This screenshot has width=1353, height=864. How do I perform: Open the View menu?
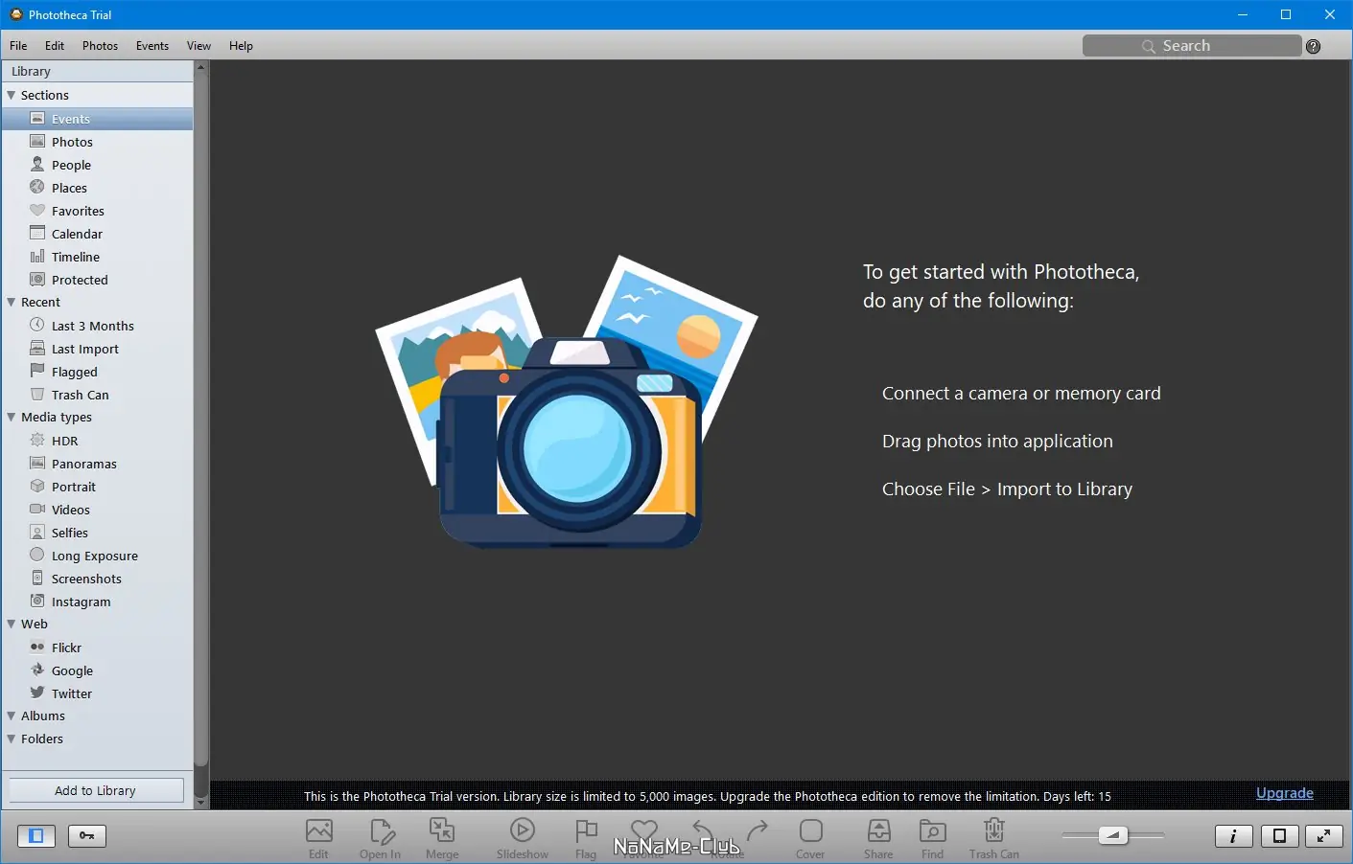[198, 46]
